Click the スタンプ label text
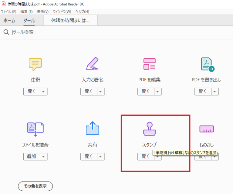Image resolution: width=233 pixels, height=194 pixels. [x=150, y=145]
